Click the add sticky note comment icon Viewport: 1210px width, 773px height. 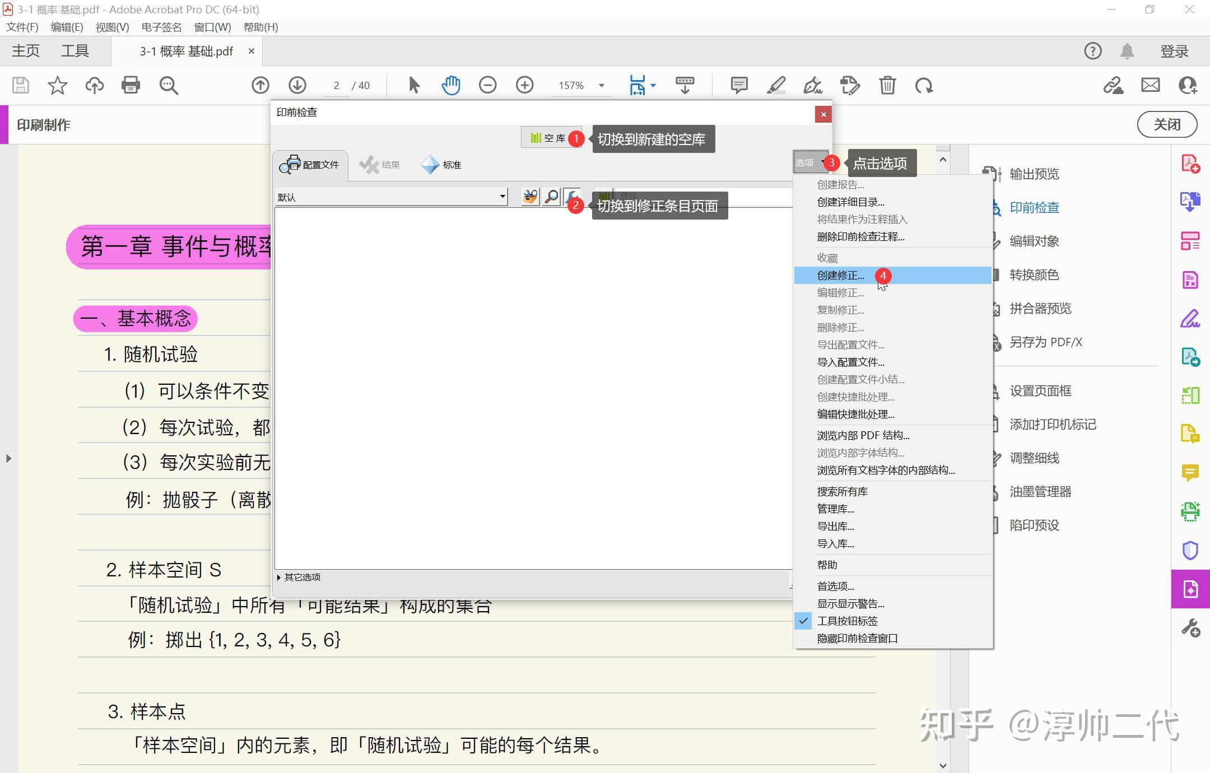coord(739,85)
